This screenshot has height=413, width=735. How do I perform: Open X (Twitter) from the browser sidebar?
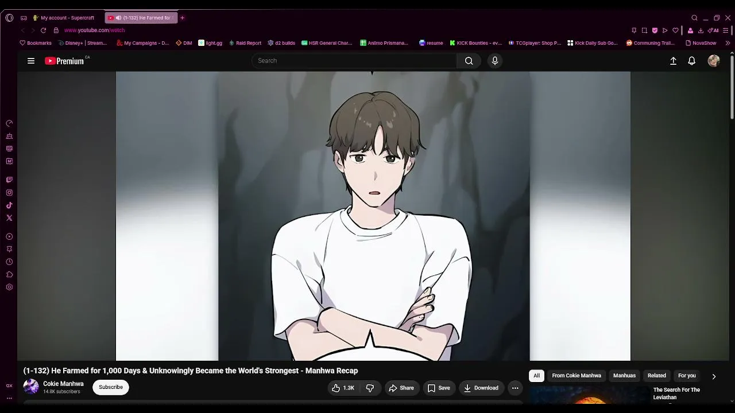click(x=9, y=218)
